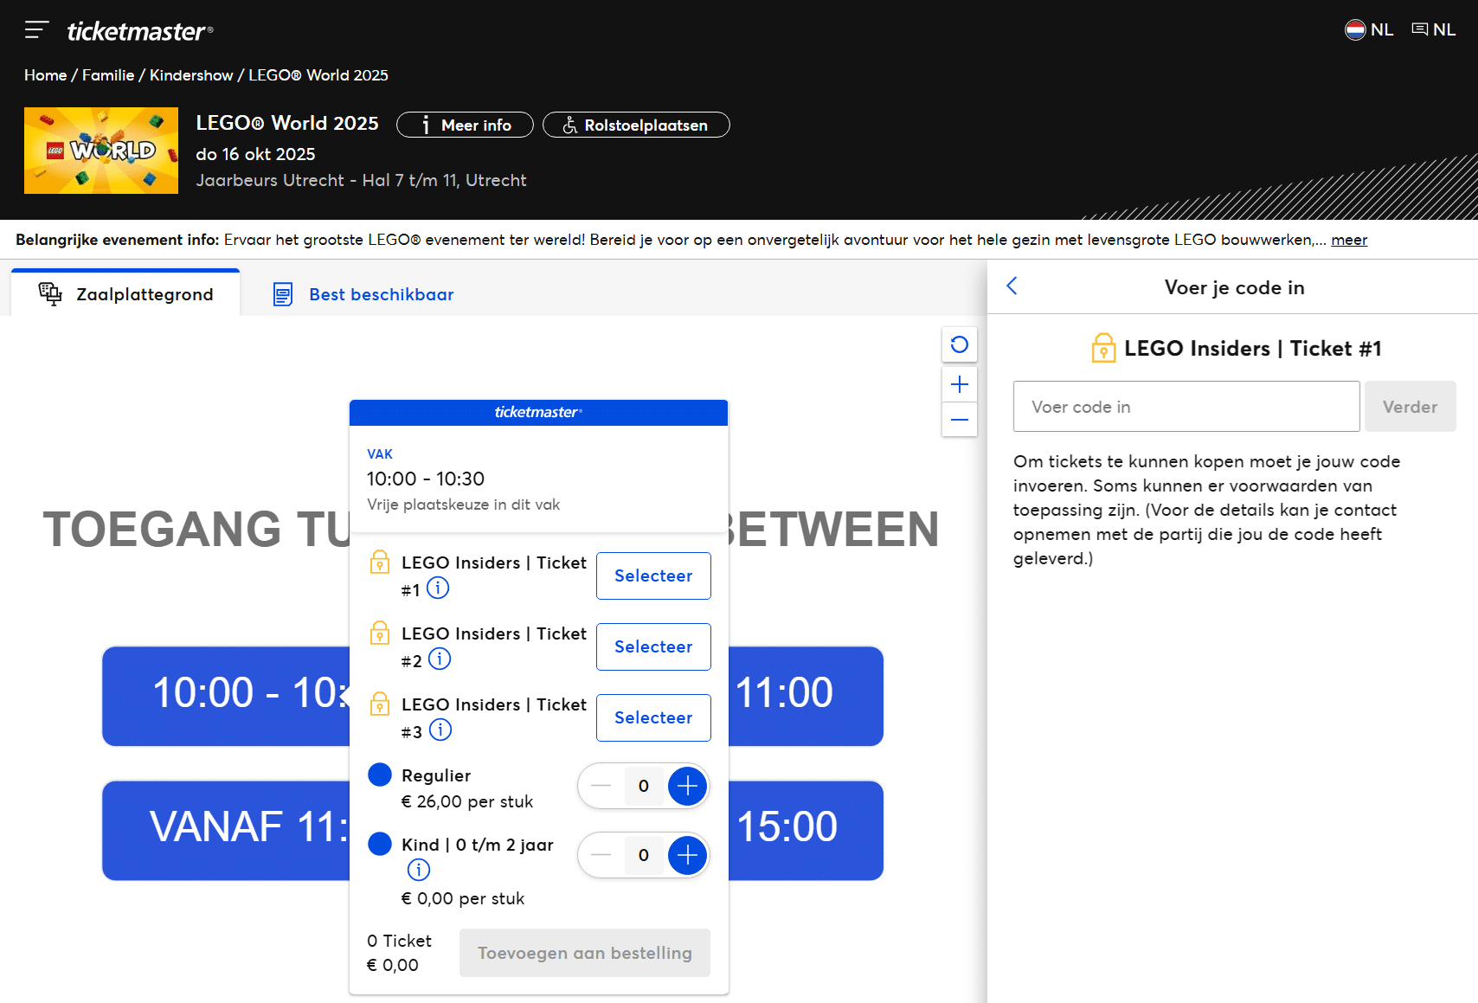Open Meer info button

[465, 125]
